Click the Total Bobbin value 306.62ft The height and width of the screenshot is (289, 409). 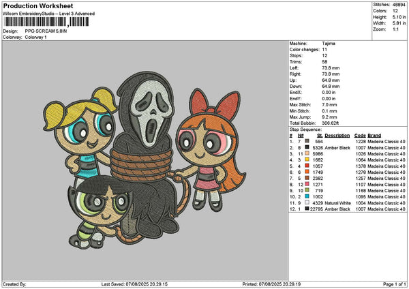330,123
